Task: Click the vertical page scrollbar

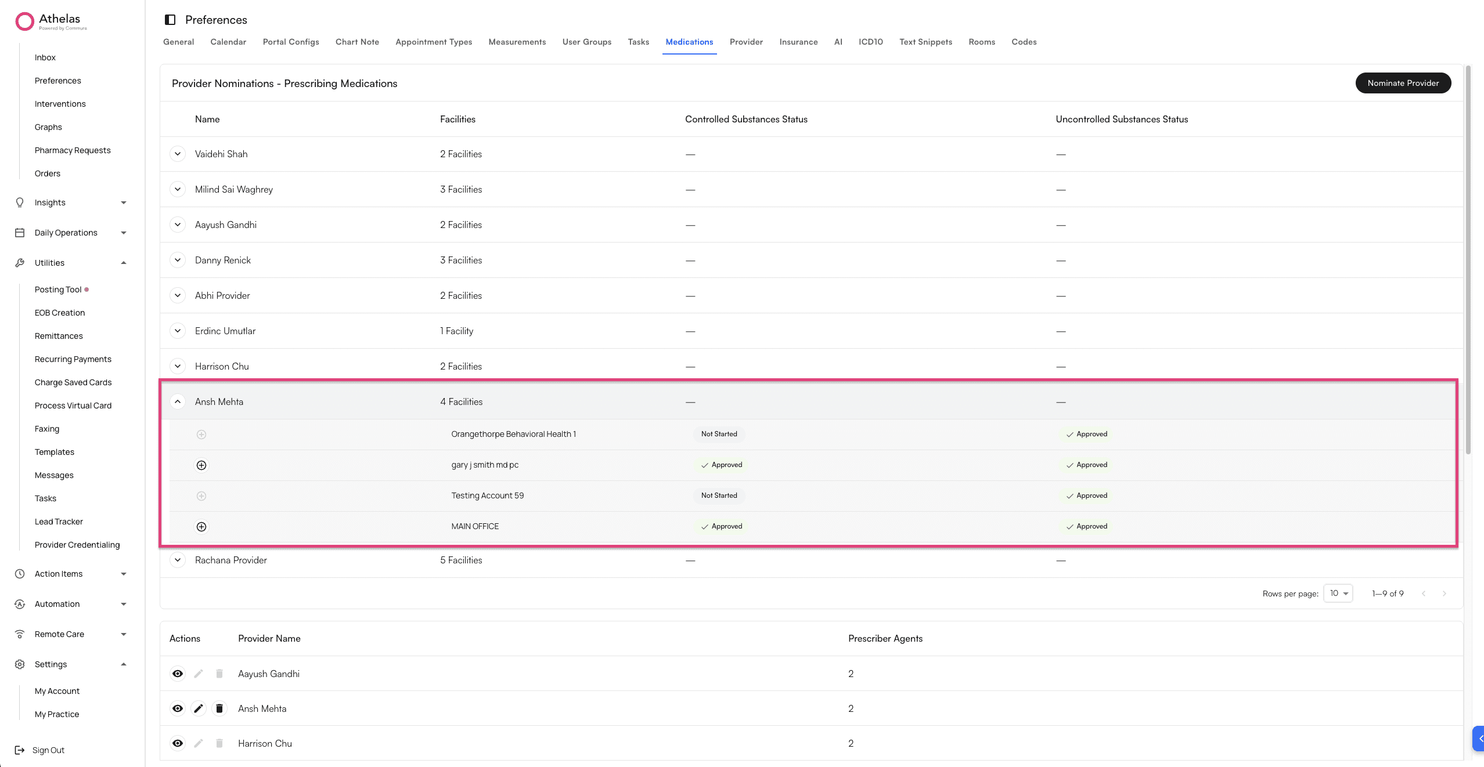Action: coord(1468,261)
